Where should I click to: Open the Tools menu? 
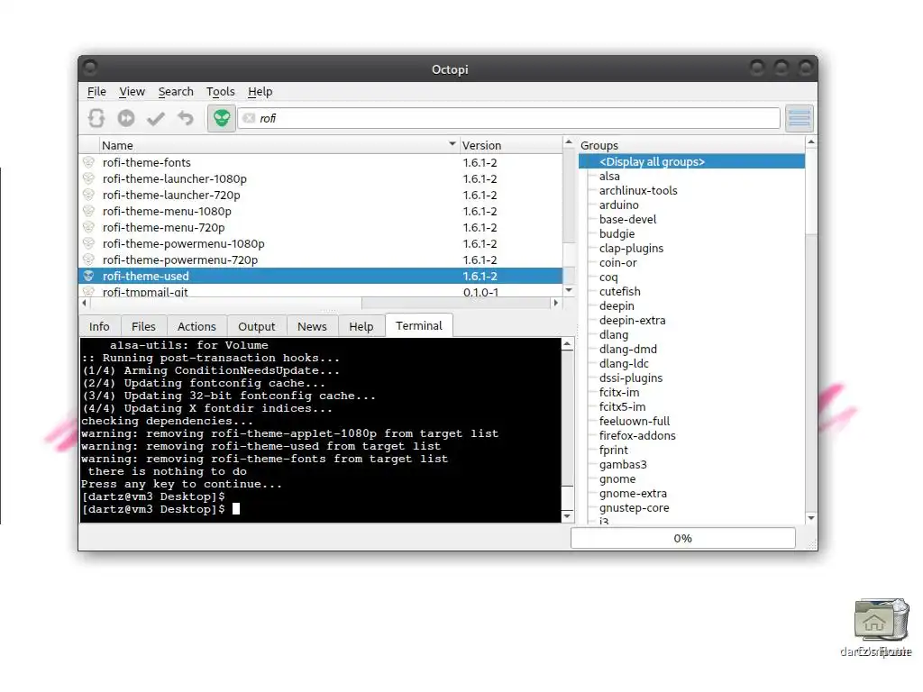point(220,91)
